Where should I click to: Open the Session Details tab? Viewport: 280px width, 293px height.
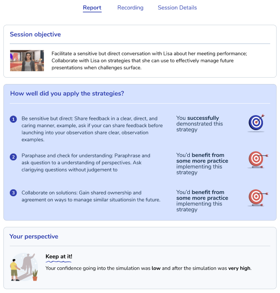(x=177, y=8)
